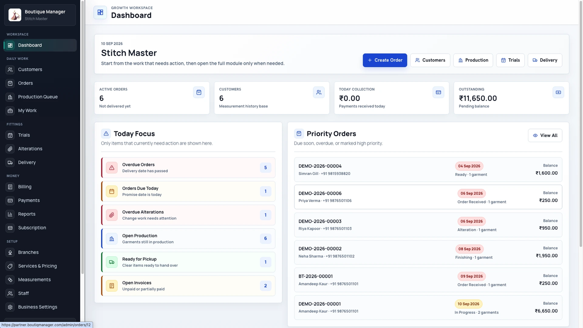This screenshot has width=583, height=328.
Task: Click the ₹6,650.00 balance amount
Action: [546, 311]
